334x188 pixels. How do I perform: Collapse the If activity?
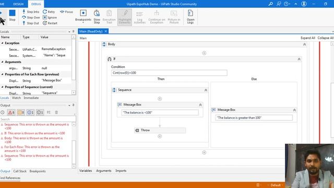[299, 59]
